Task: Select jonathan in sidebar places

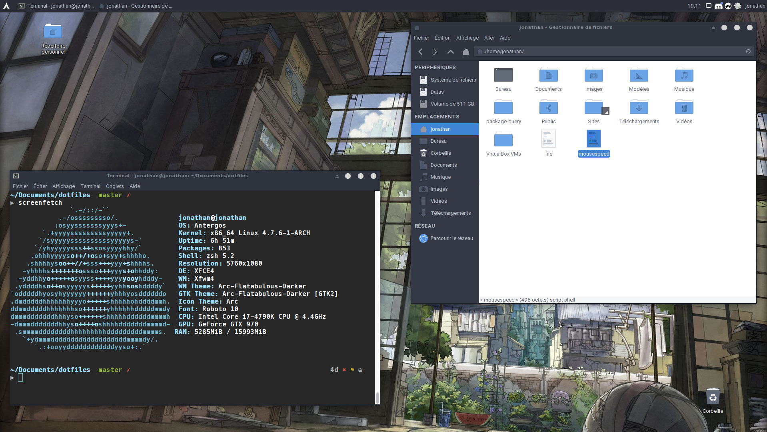Action: coord(445,129)
